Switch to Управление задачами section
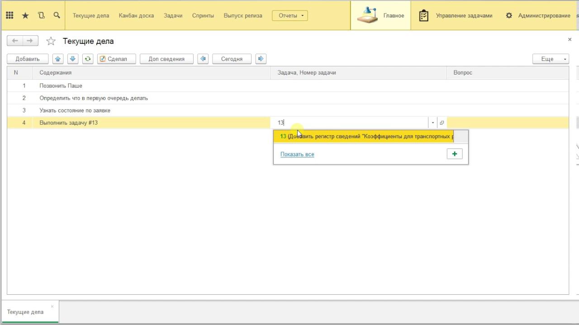 click(x=456, y=15)
